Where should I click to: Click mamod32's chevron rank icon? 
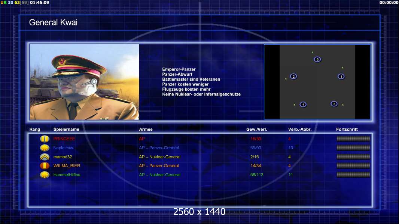tap(45, 157)
